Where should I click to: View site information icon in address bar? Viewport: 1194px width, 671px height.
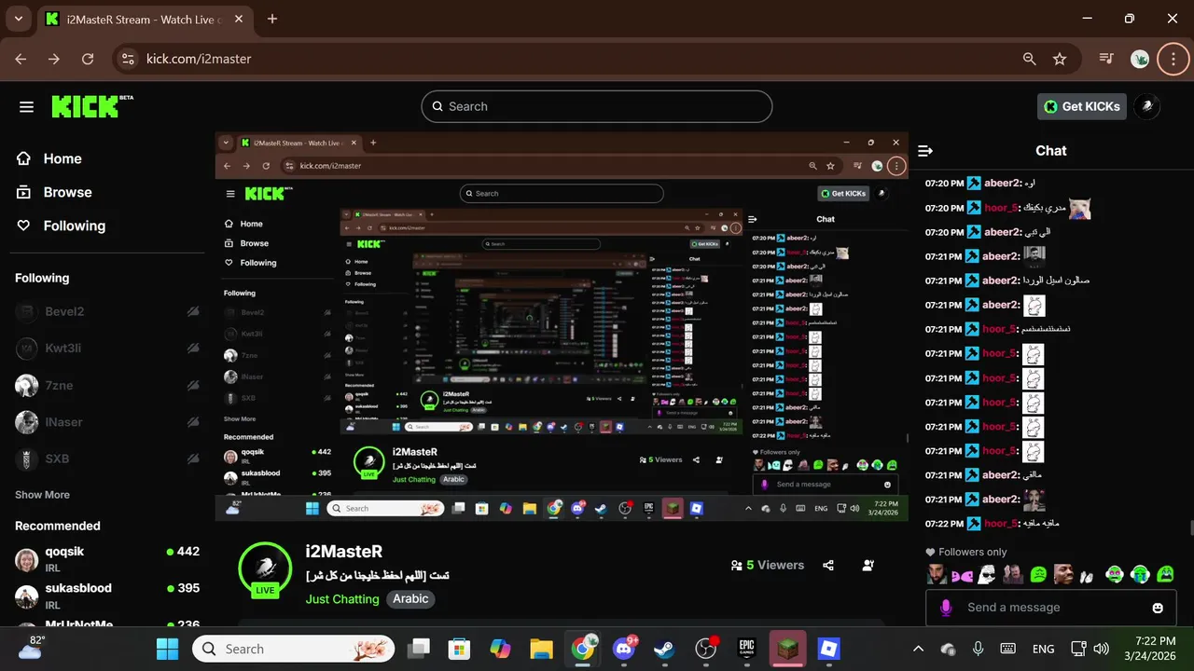coord(129,59)
